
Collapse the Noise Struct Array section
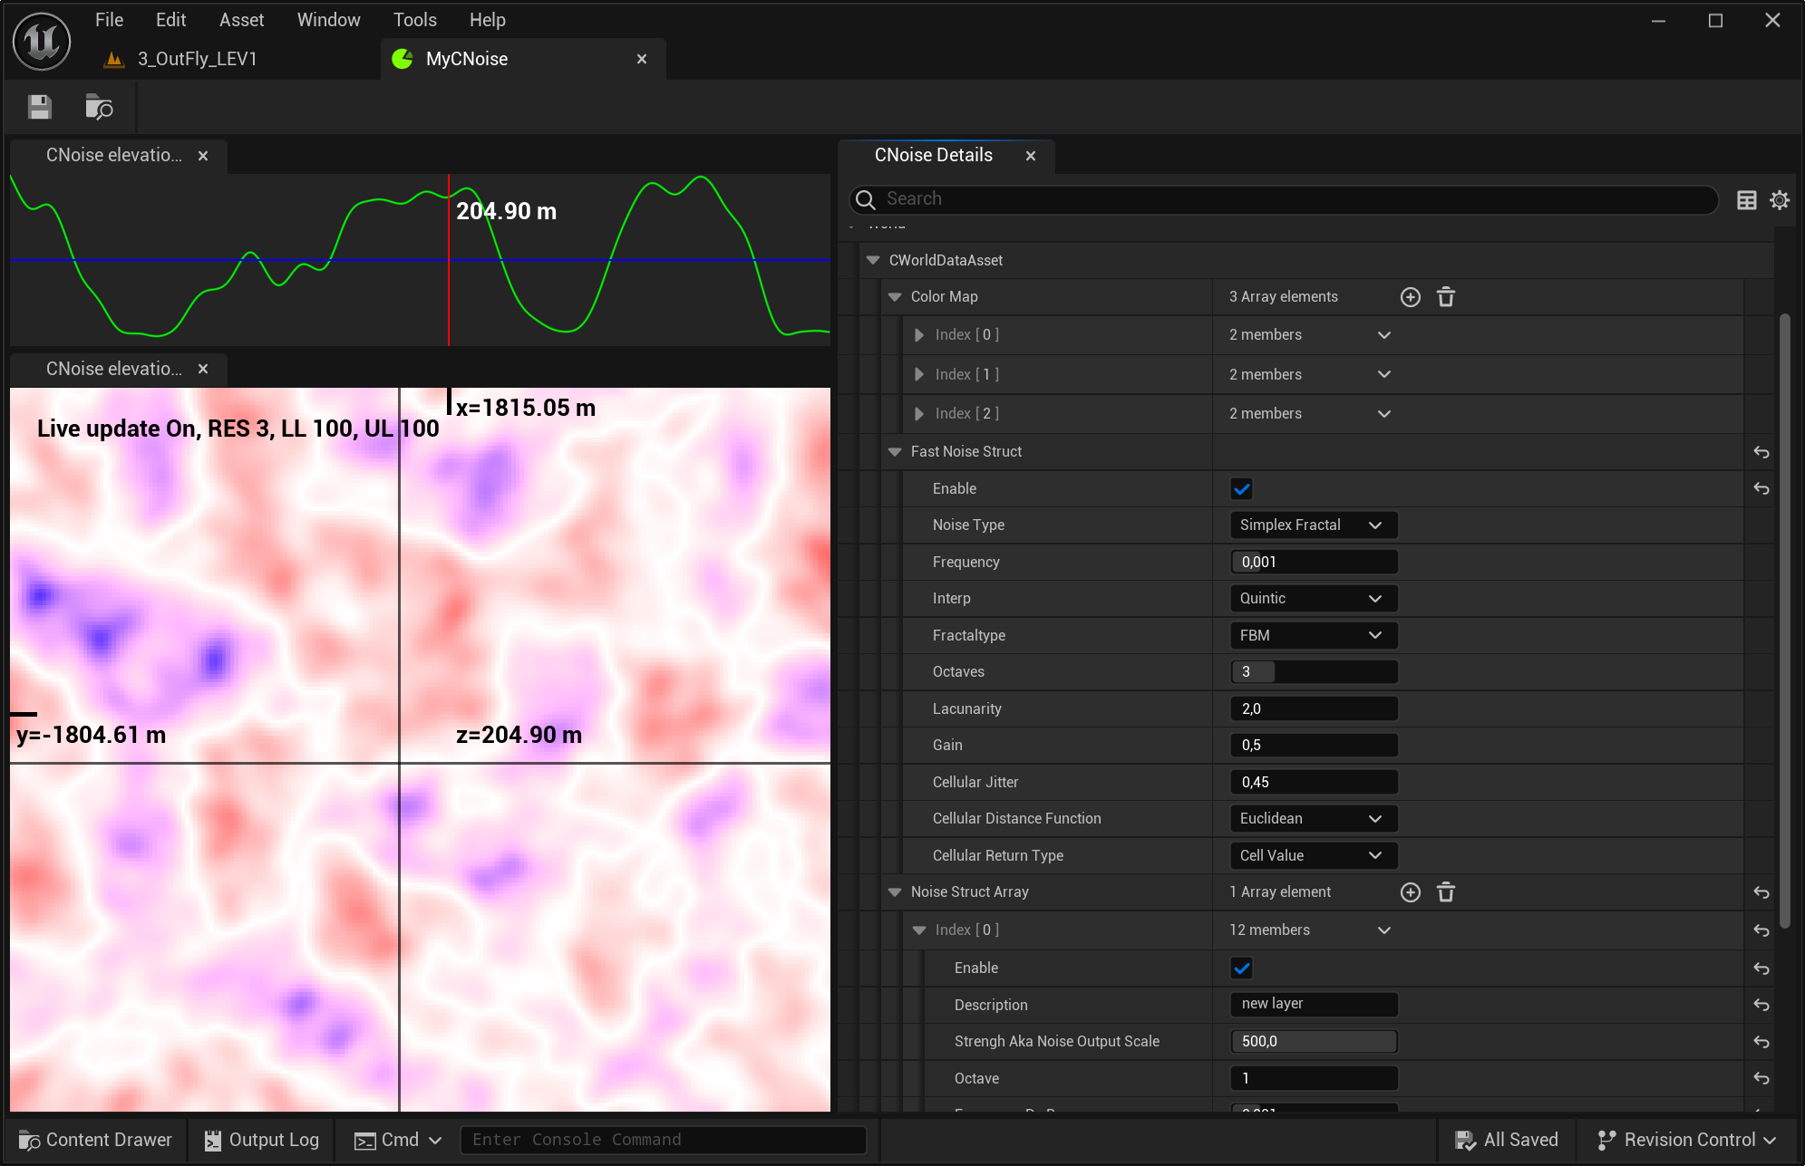[x=895, y=892]
